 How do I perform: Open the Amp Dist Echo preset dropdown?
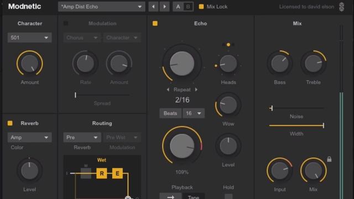click(101, 7)
